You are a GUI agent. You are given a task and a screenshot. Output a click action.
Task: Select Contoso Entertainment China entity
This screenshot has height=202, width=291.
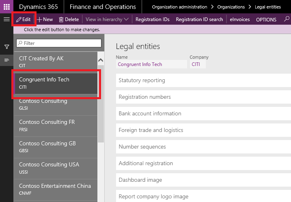point(56,189)
